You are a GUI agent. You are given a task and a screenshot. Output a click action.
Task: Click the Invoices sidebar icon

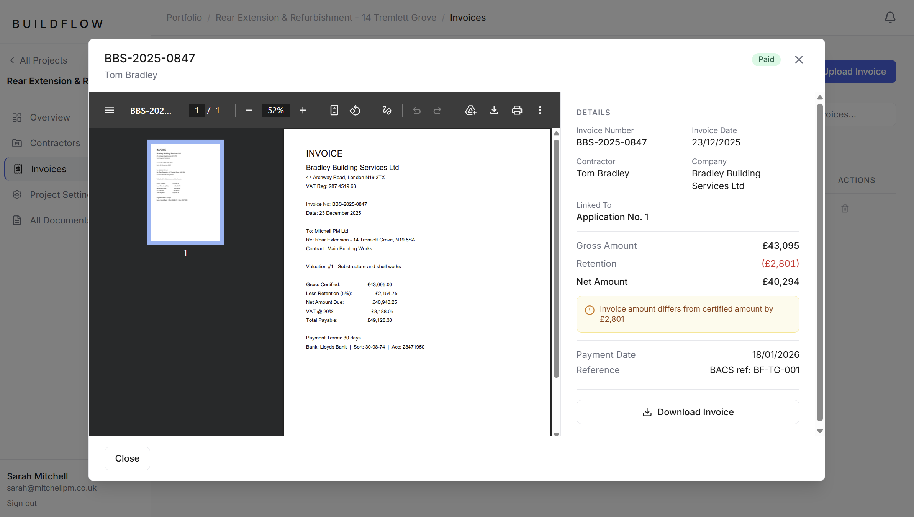(18, 169)
